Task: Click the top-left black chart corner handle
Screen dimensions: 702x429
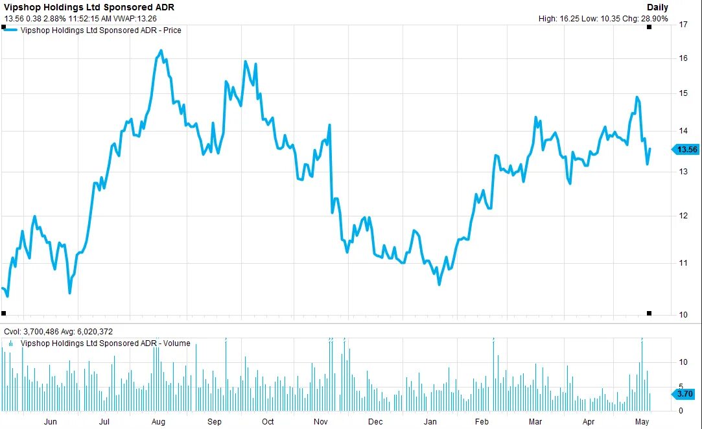Action: tap(4, 27)
